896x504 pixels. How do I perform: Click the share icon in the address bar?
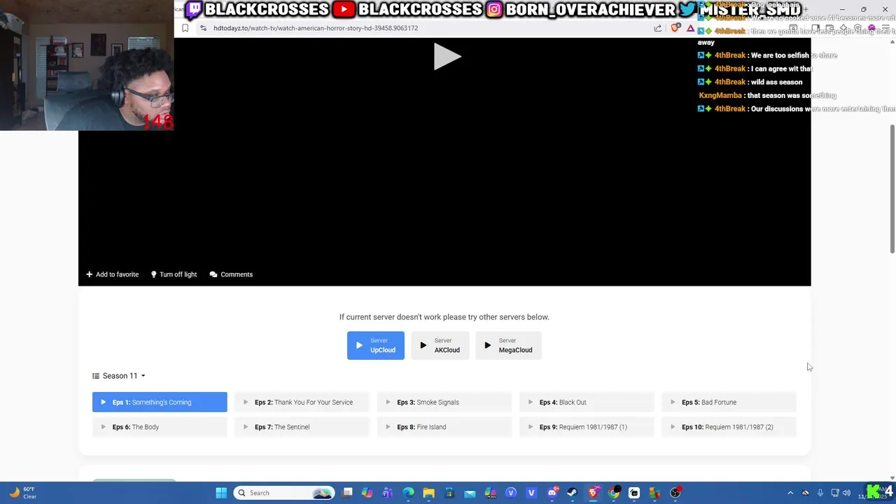tap(658, 28)
